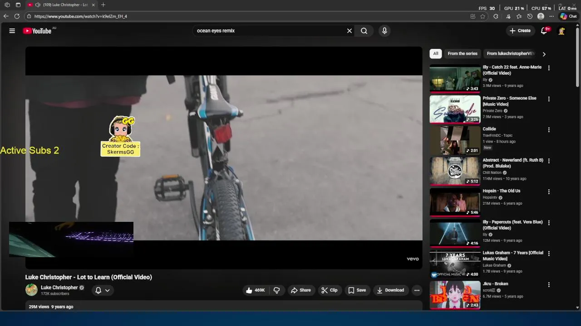
Task: Open options menu for Collide video
Action: 549,130
